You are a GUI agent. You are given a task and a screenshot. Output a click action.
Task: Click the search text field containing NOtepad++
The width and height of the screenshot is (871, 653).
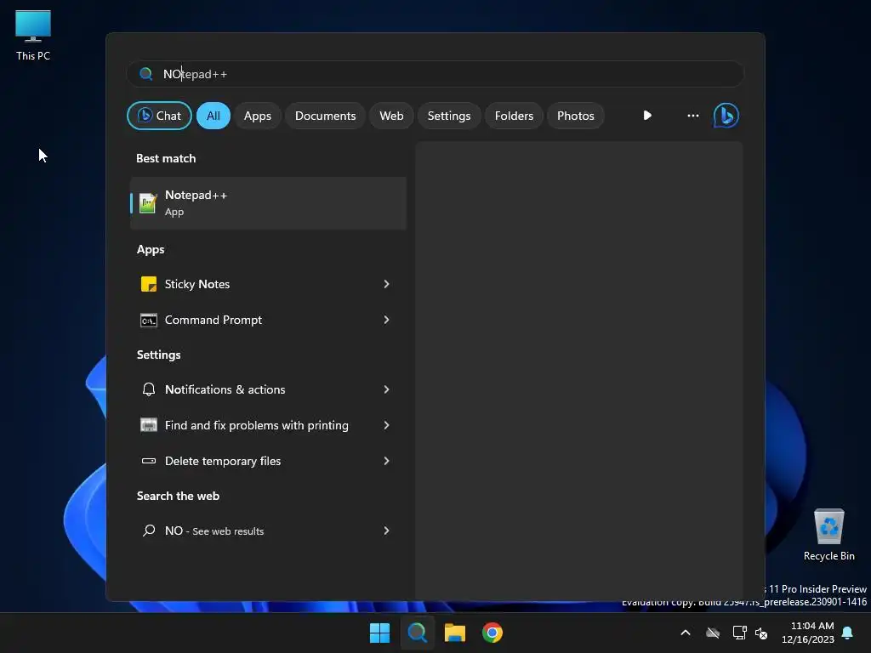click(435, 74)
